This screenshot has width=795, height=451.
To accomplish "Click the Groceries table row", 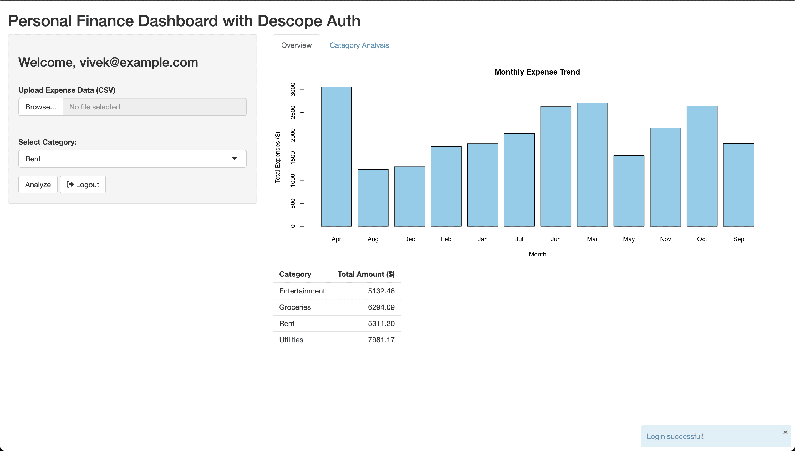I will click(x=337, y=307).
